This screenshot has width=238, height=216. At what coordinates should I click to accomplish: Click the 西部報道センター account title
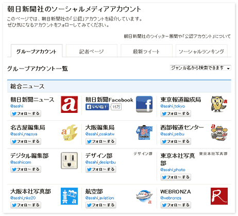[182, 127]
